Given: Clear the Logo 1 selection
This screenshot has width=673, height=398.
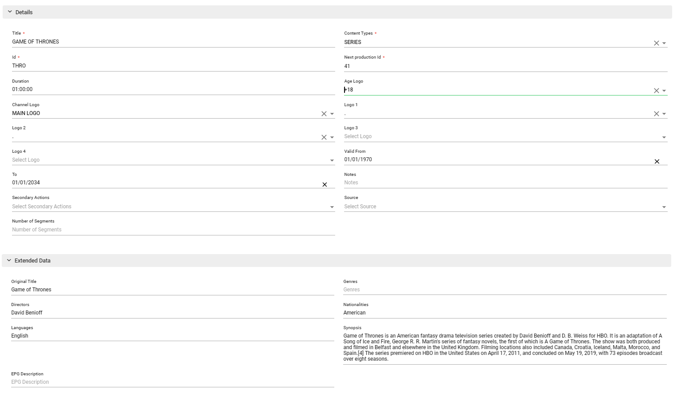Looking at the screenshot, I should coord(656,114).
